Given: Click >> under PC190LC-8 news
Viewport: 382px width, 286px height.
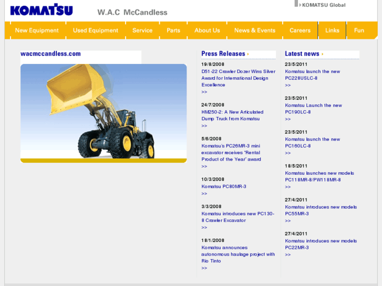Looking at the screenshot, I should tap(288, 119).
